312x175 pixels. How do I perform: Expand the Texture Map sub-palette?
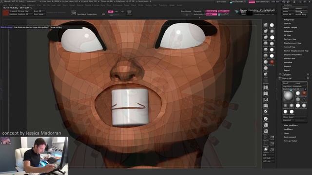pyautogui.click(x=290, y=39)
